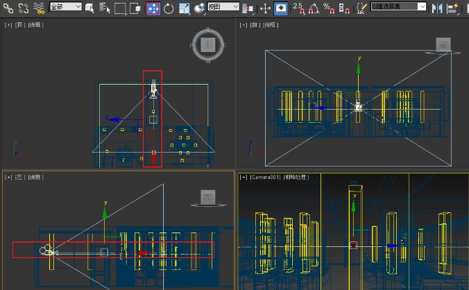Toggle the Percent Snap button

329,8
